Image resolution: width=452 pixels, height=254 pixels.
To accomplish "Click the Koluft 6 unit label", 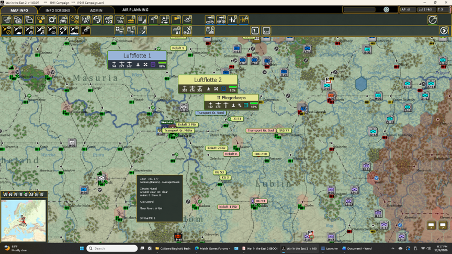I will 231,154.
